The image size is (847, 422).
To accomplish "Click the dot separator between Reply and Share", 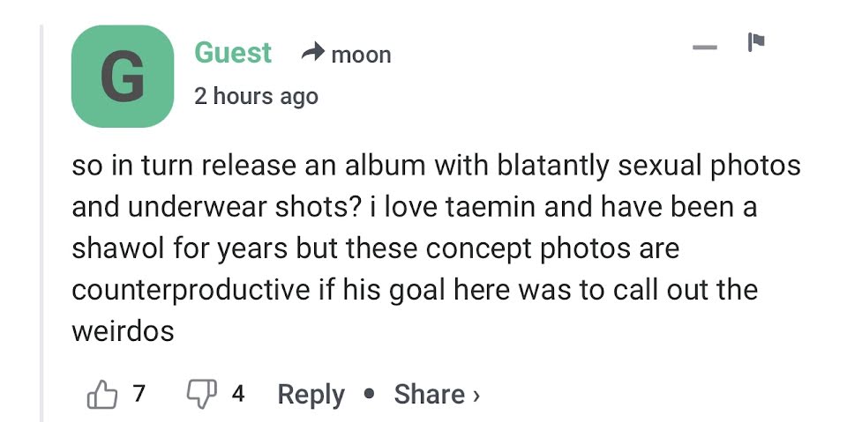I will [369, 394].
